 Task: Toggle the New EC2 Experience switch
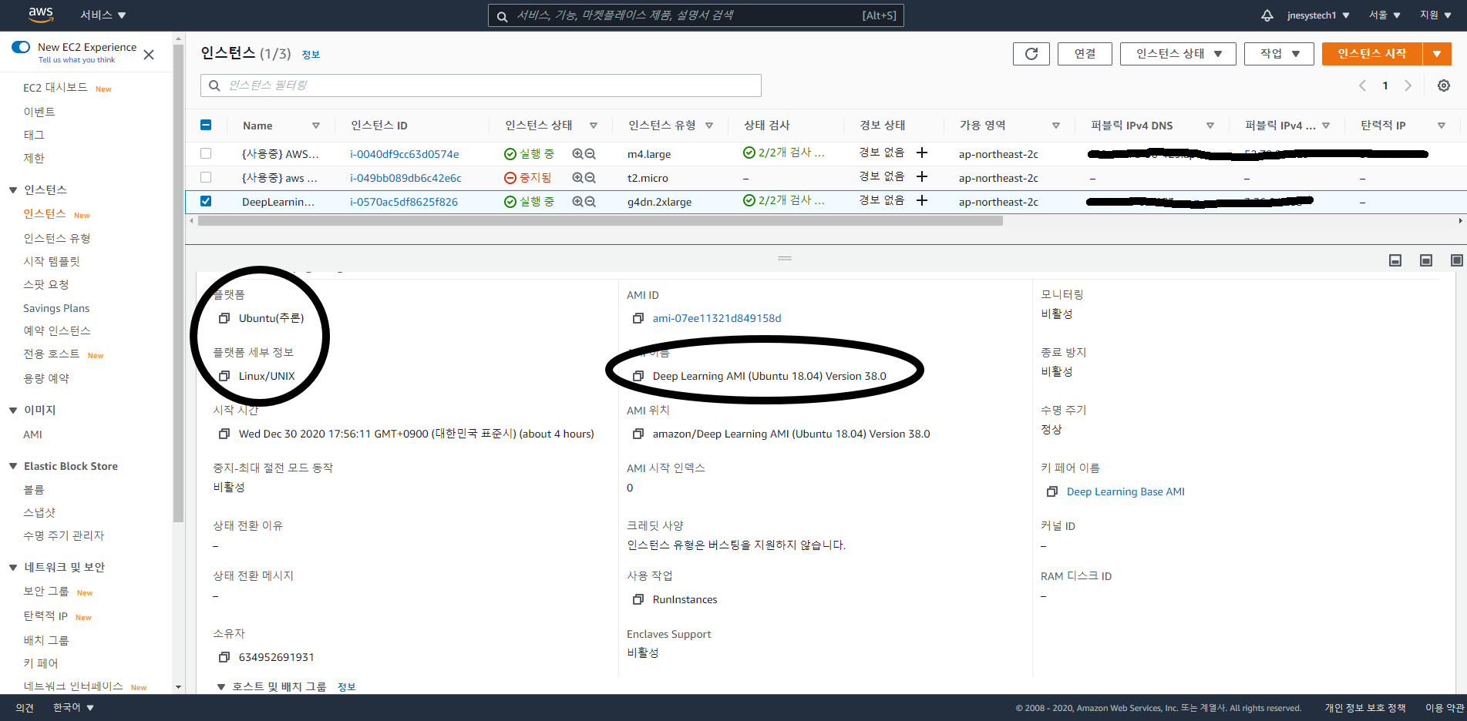tap(21, 47)
